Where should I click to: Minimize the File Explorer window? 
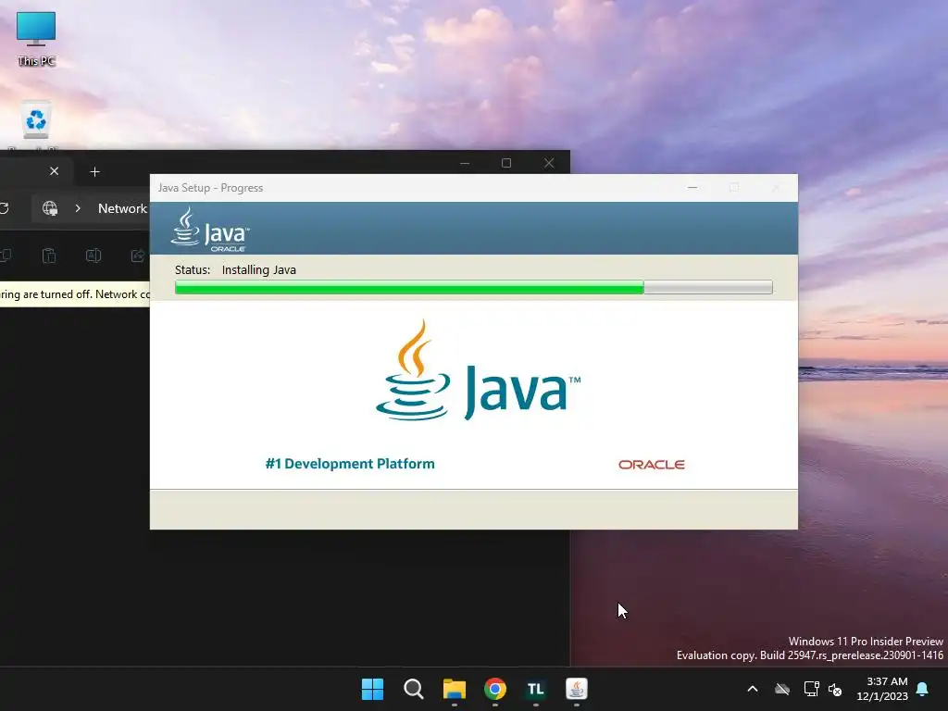[x=465, y=163]
